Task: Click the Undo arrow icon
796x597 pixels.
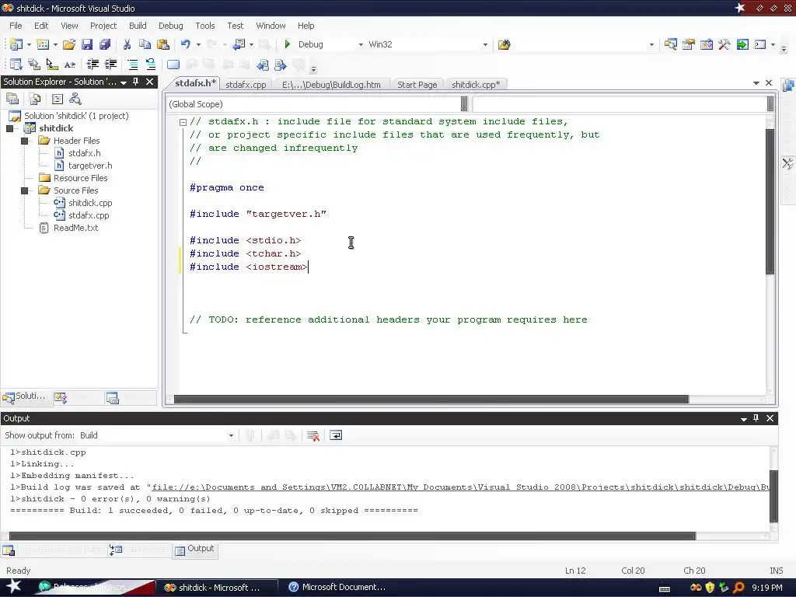Action: coord(186,44)
